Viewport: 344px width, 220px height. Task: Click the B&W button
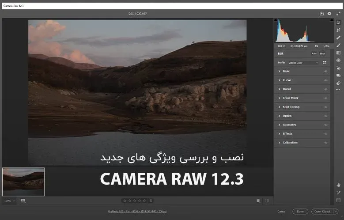(x=322, y=53)
